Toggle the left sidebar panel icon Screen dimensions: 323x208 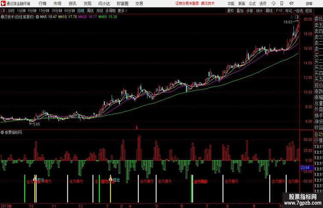click(3, 11)
